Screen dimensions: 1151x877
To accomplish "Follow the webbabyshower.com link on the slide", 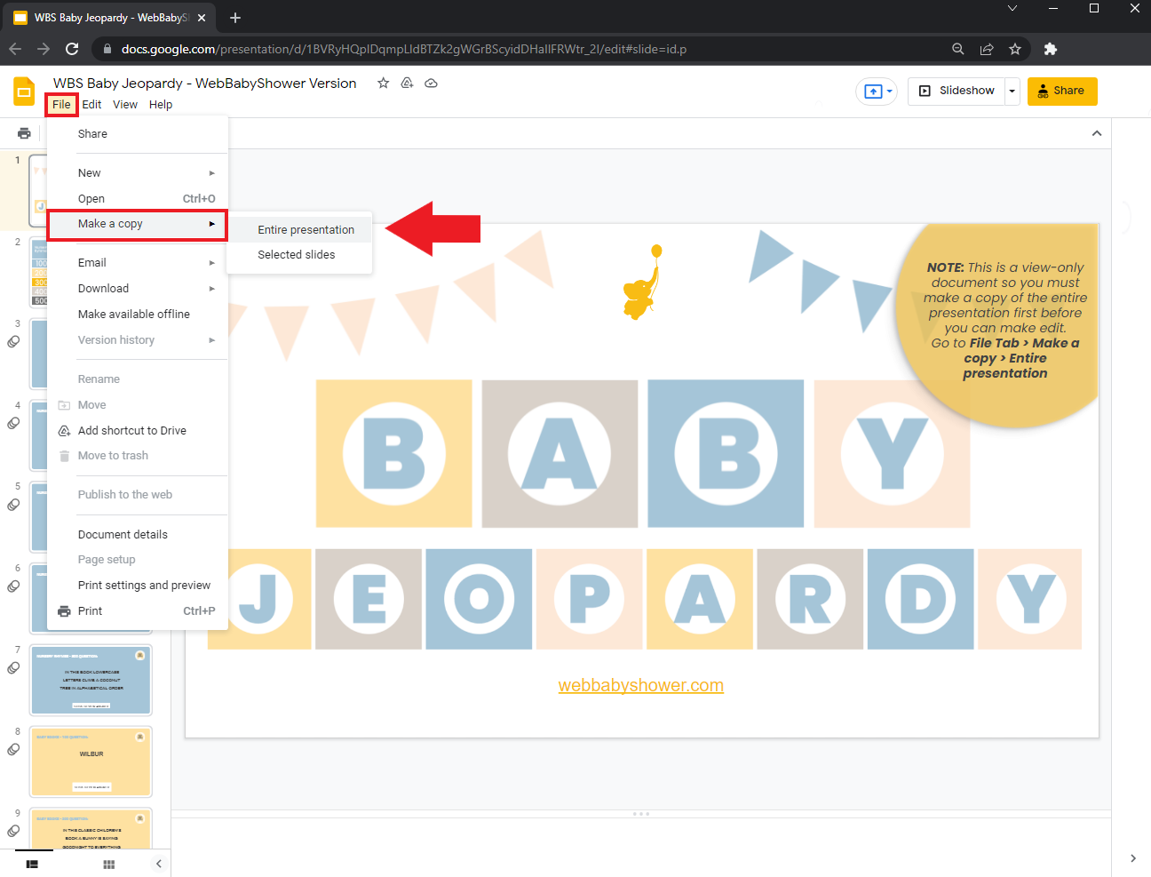I will 641,685.
